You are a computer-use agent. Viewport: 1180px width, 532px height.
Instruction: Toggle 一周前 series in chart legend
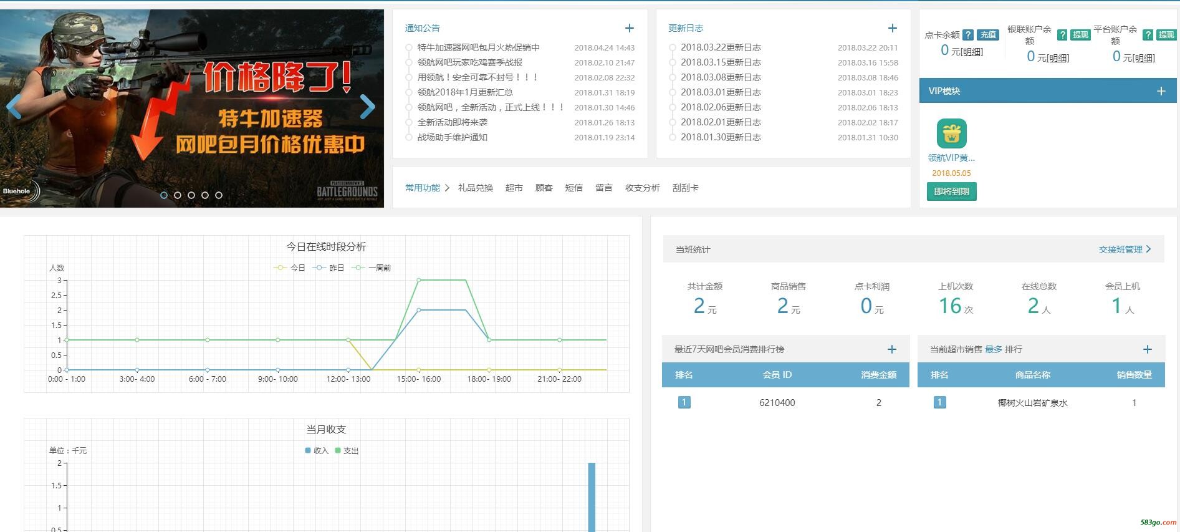tap(372, 268)
